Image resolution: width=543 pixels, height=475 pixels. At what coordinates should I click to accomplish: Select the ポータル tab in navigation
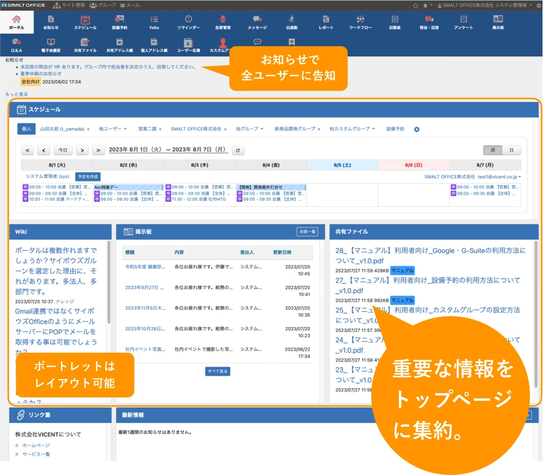coord(16,22)
